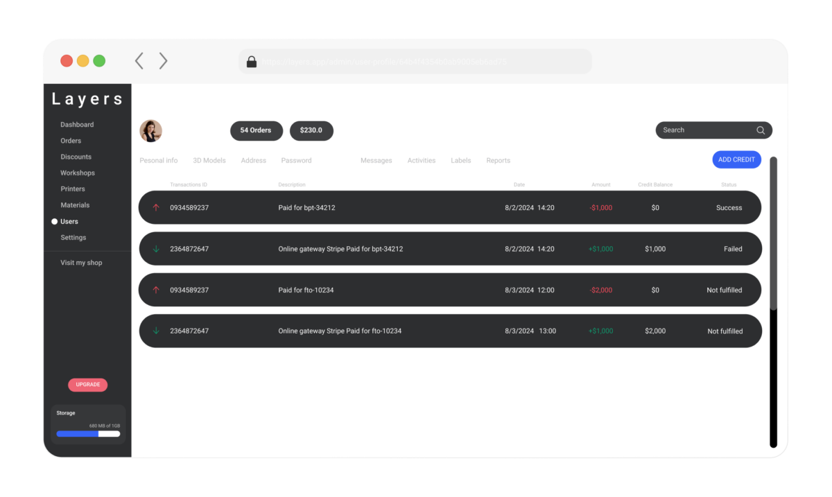Click the UPGRADE button
The width and height of the screenshot is (832, 497).
pyautogui.click(x=87, y=385)
